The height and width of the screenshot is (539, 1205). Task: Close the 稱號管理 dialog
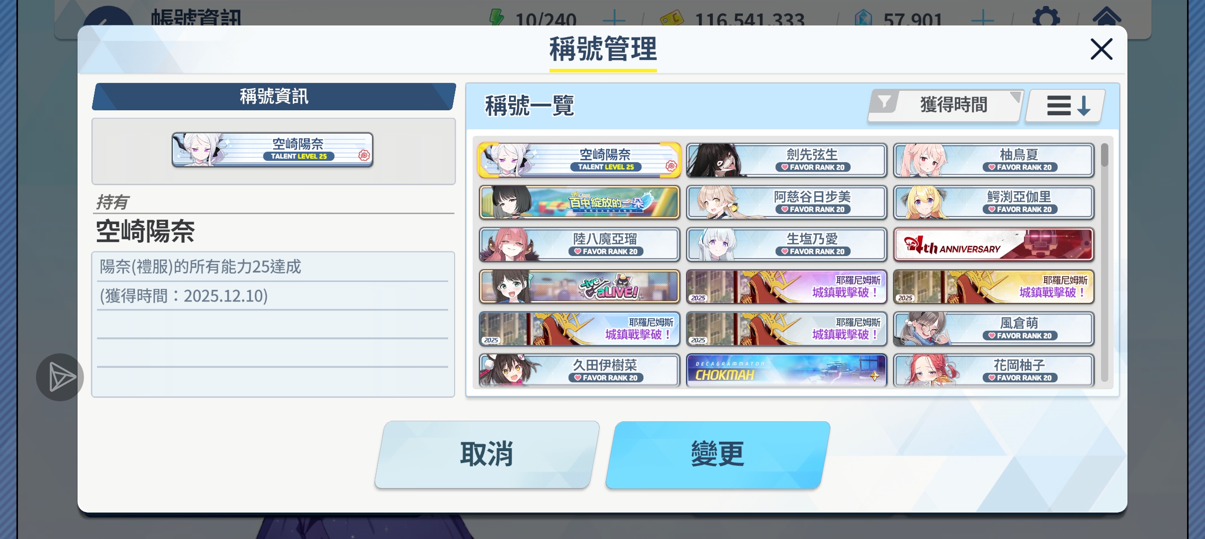pos(1101,49)
